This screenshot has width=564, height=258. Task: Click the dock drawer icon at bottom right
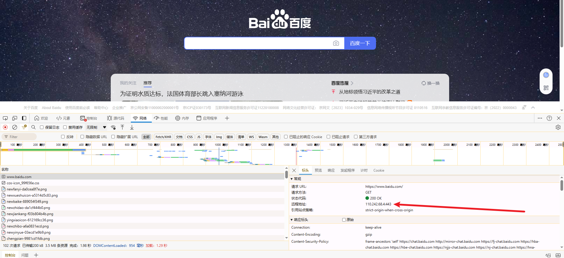(x=548, y=255)
